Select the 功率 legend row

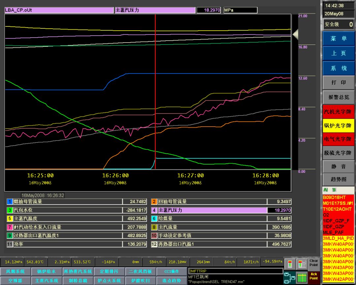click(x=77, y=244)
